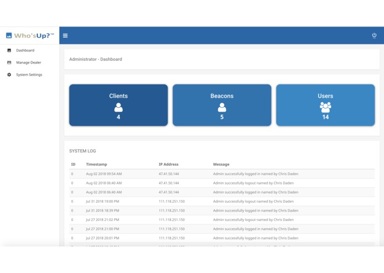Image resolution: width=384 pixels, height=273 pixels.
Task: Open Manage Dealer from the sidebar
Action: tap(29, 62)
